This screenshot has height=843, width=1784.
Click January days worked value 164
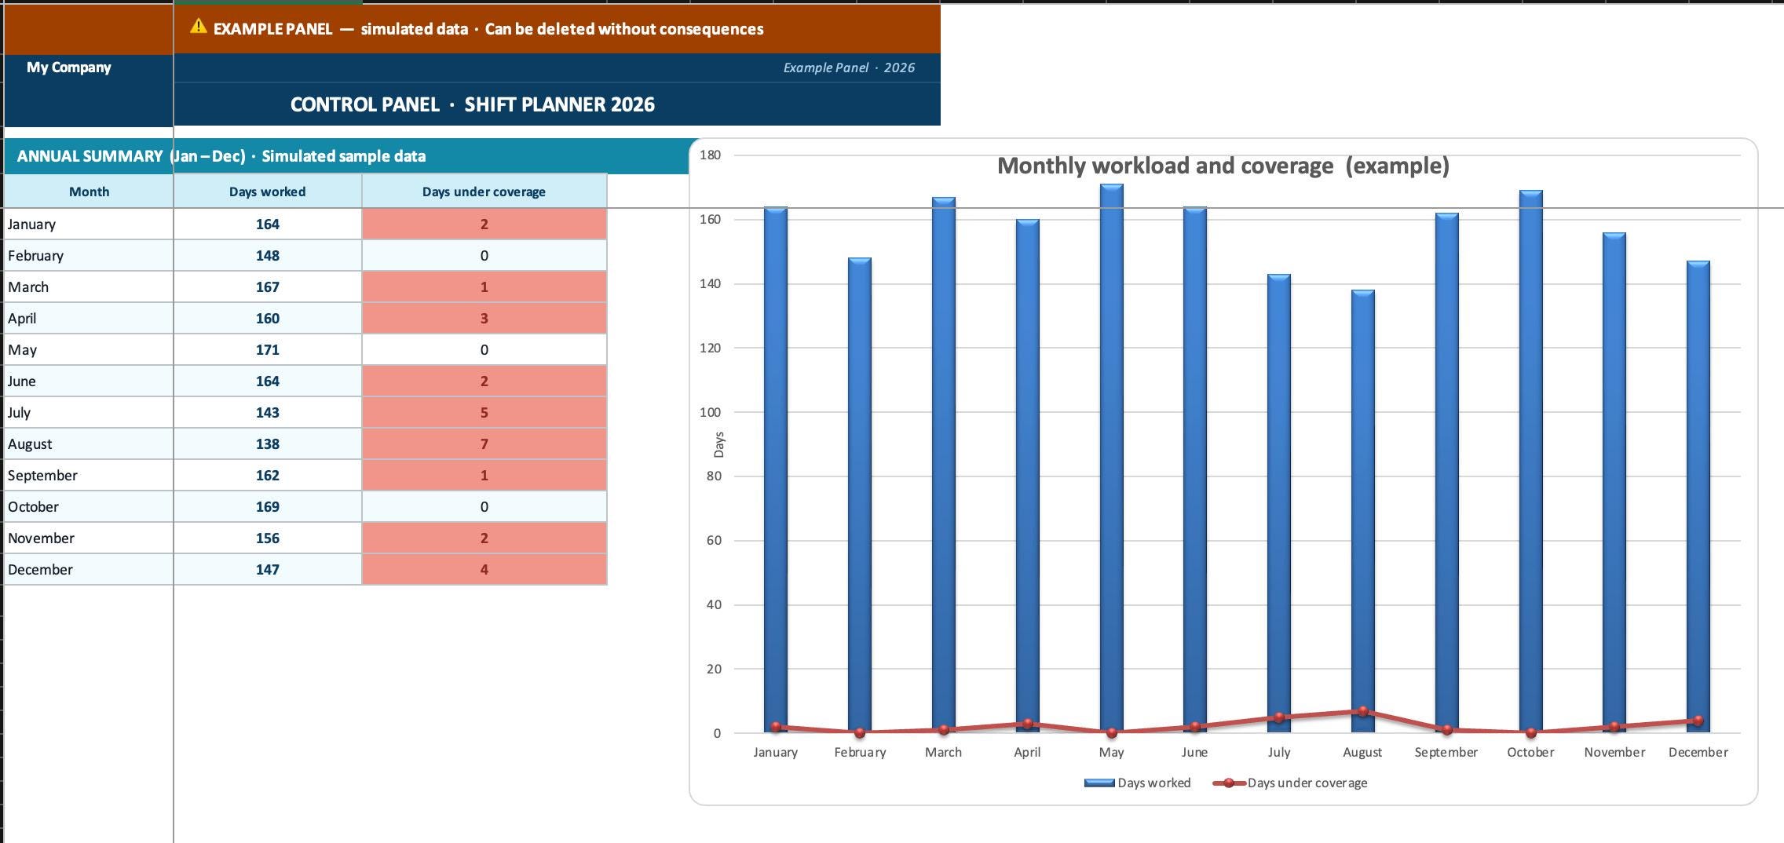tap(268, 224)
